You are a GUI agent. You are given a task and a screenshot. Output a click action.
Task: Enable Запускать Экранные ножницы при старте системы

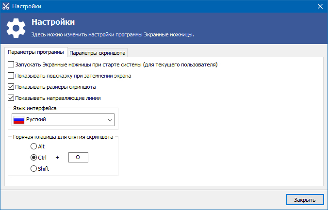[x=11, y=65]
